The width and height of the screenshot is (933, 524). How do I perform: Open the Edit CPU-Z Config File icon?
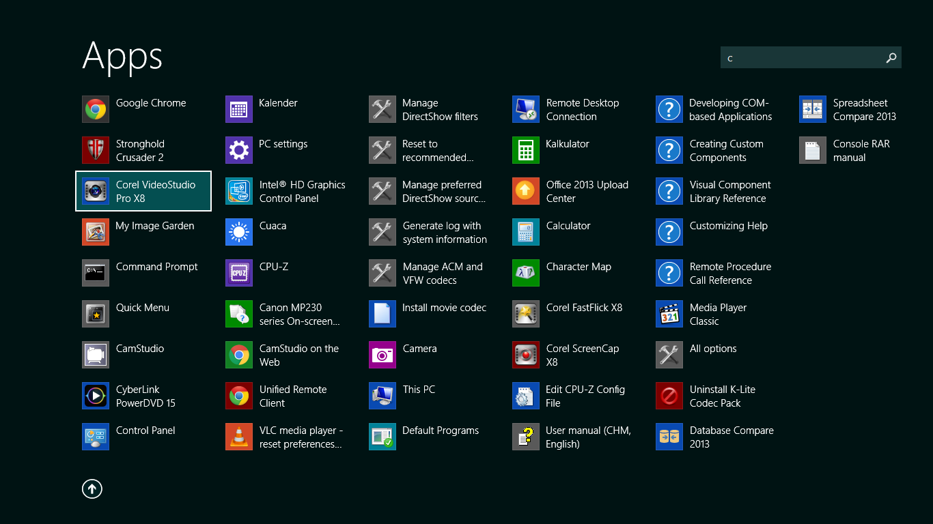coord(526,396)
